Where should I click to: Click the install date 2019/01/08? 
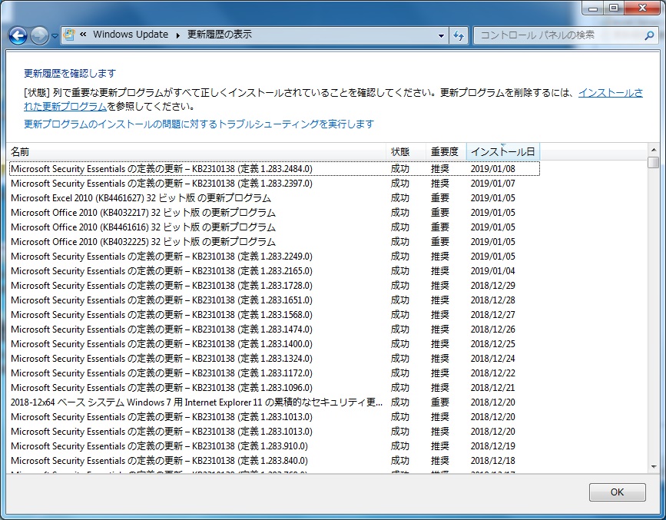tap(492, 169)
